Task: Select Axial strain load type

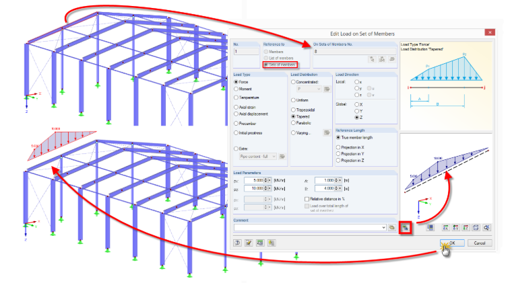Action: coord(236,107)
